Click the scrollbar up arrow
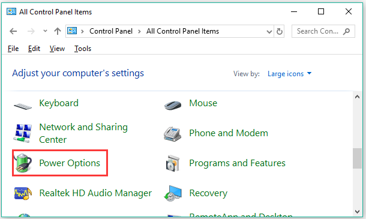This screenshot has width=366, height=219. point(357,97)
